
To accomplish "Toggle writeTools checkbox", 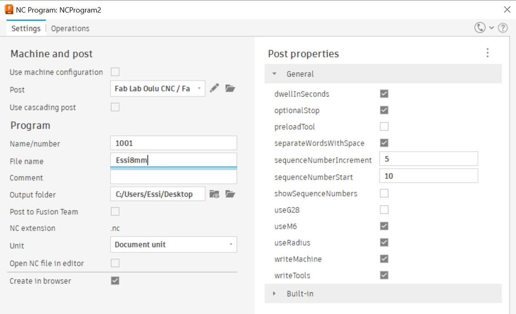I will [x=384, y=275].
